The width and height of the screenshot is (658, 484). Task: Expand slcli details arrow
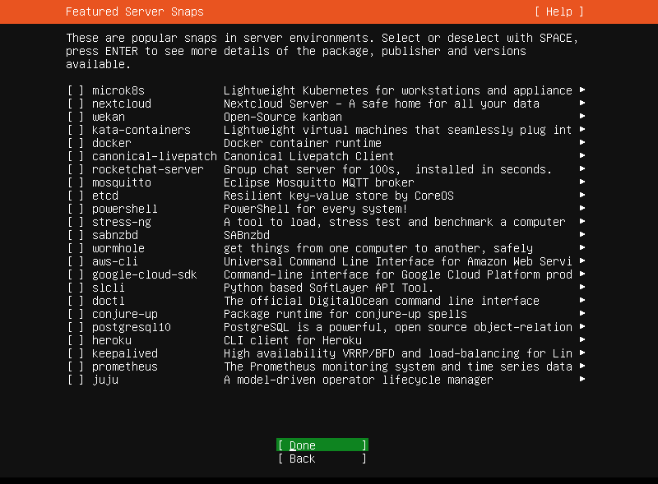[x=582, y=287]
